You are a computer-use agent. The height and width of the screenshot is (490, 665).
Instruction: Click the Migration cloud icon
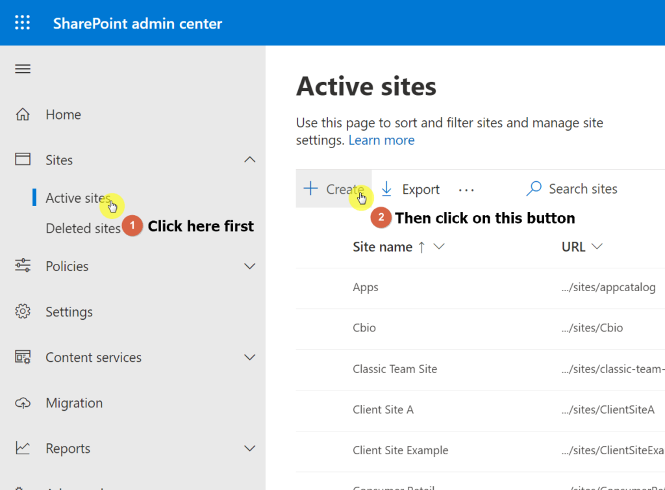click(x=23, y=403)
